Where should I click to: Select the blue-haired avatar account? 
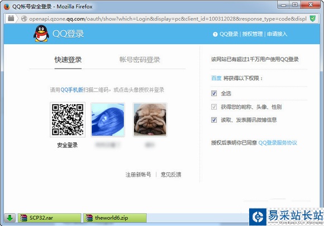[x=108, y=119]
